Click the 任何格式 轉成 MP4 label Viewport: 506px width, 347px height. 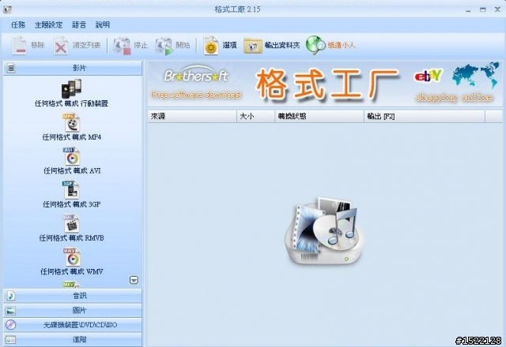pos(72,137)
